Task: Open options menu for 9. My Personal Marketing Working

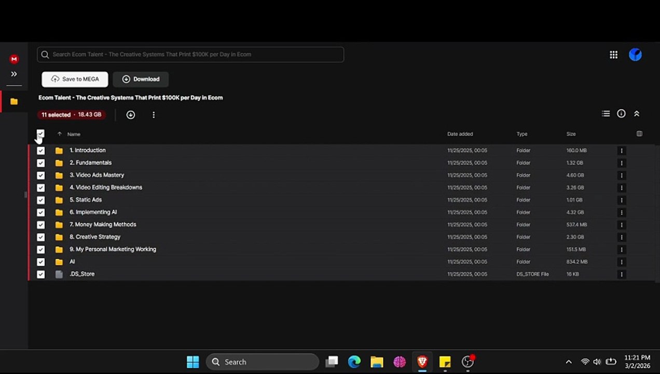Action: click(x=622, y=249)
